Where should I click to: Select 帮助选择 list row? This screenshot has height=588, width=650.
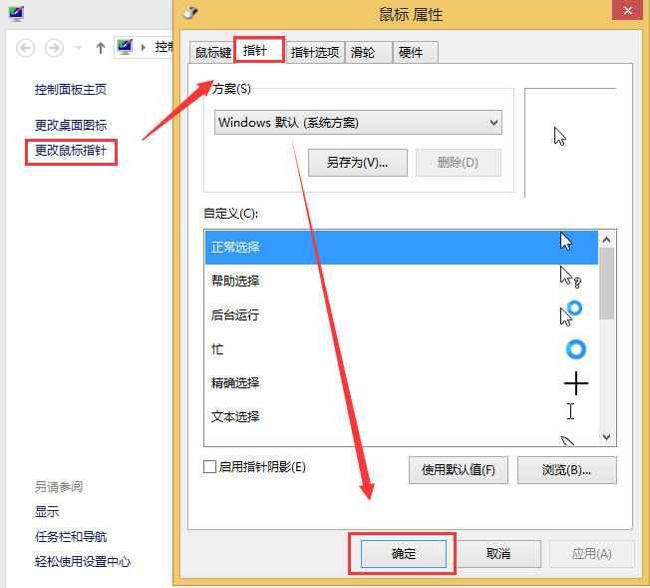402,282
